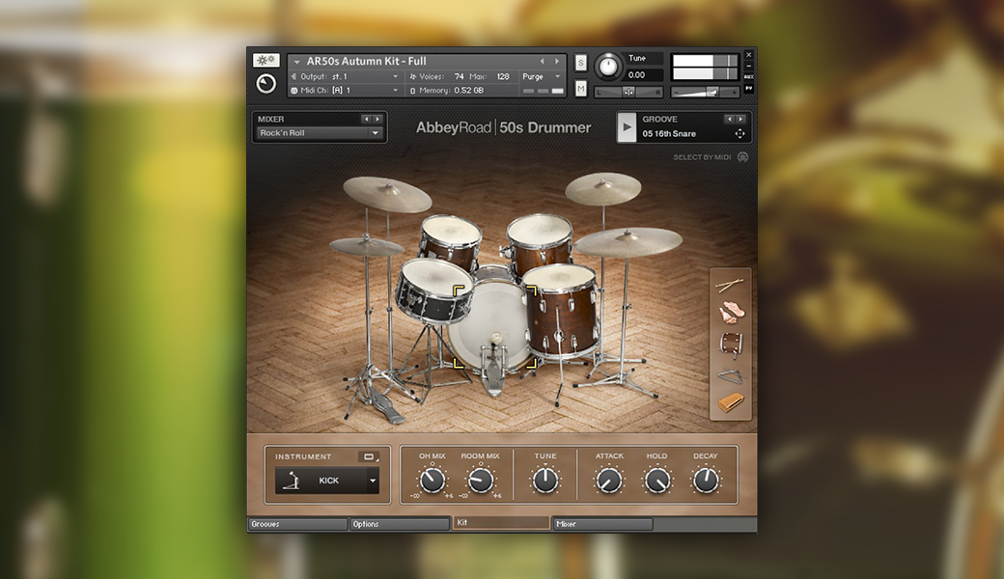
Task: Load the next instrument via the right arrow beside the AR50s Autumn Kit name
Action: coord(557,62)
